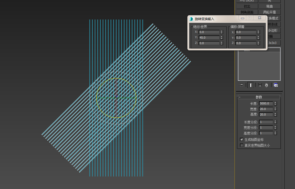This screenshot has width=295, height=189.
Task: Click the 旋转变换输入 dialog title text
Action: 204,19
